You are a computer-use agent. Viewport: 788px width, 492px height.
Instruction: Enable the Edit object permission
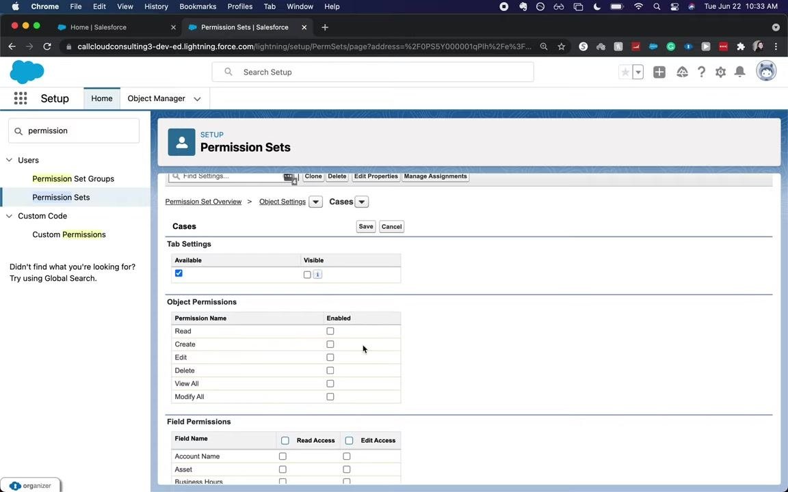pyautogui.click(x=330, y=357)
